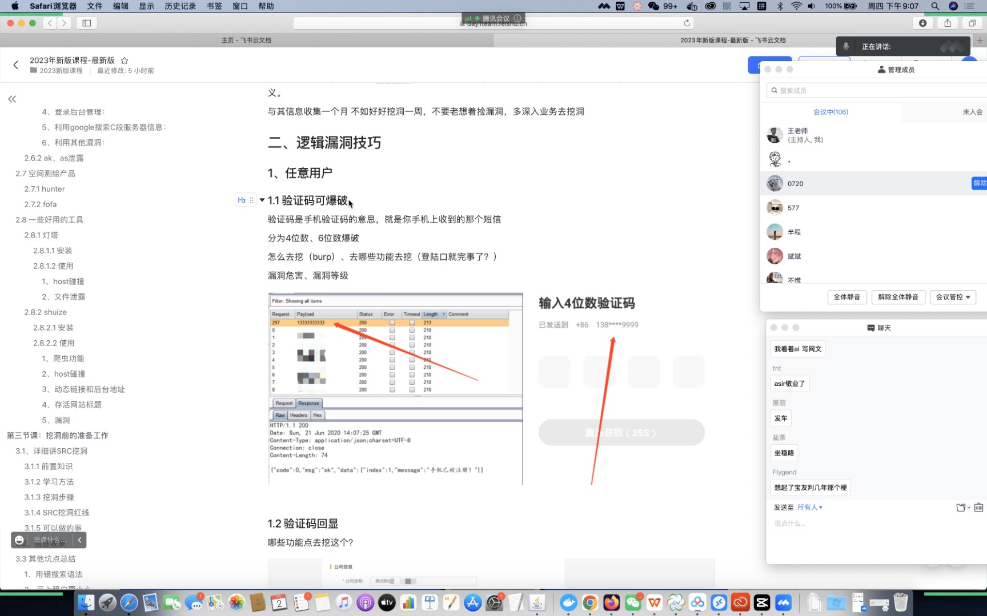987x616 pixels.
Task: Jump to outline item 2.8.2 shuize
Action: [x=46, y=312]
